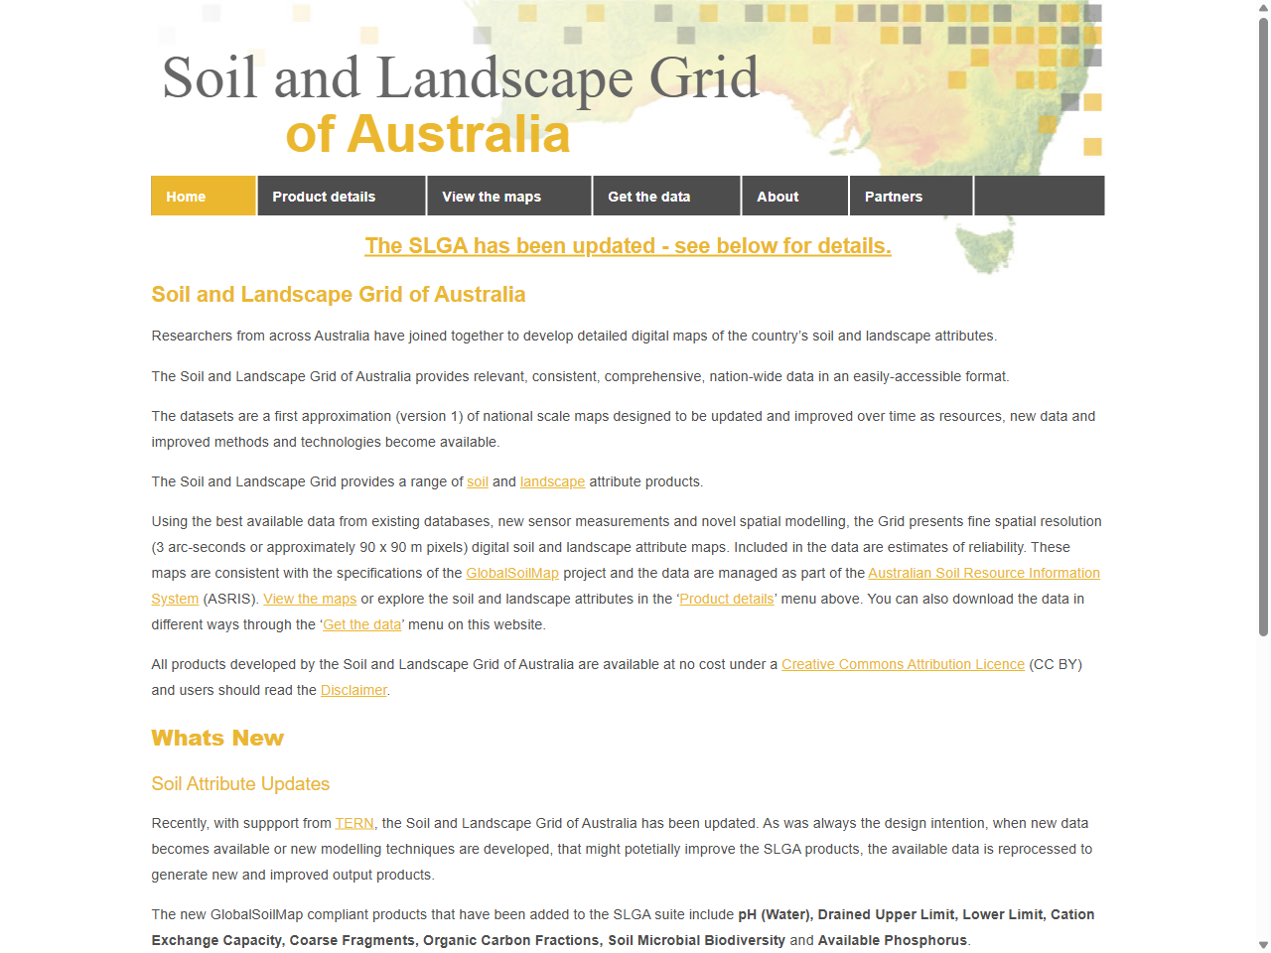Go to the About page
This screenshot has width=1271, height=953.
pos(777,196)
